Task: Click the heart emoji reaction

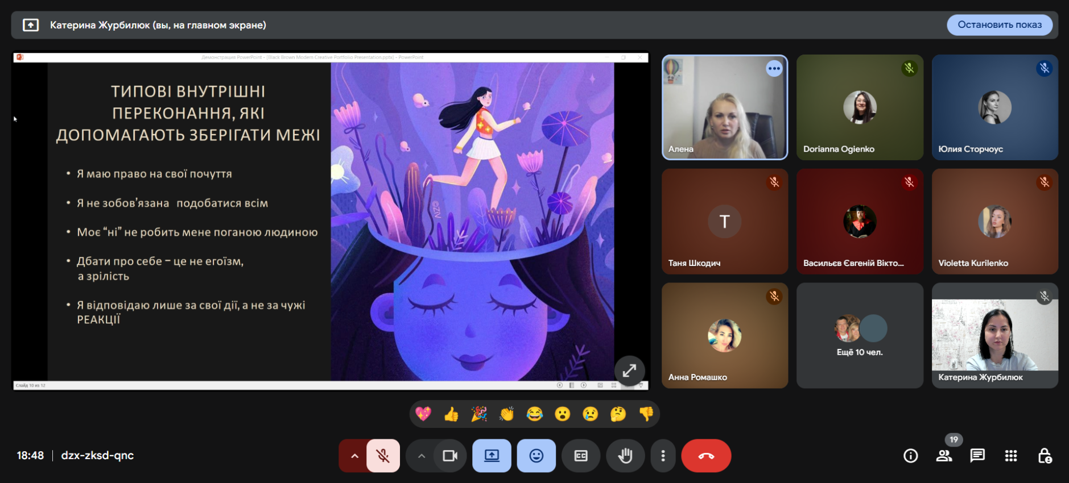Action: tap(423, 414)
